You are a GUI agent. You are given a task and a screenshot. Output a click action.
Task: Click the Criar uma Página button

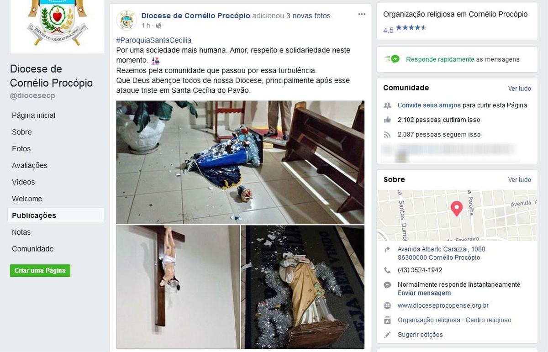(x=40, y=270)
